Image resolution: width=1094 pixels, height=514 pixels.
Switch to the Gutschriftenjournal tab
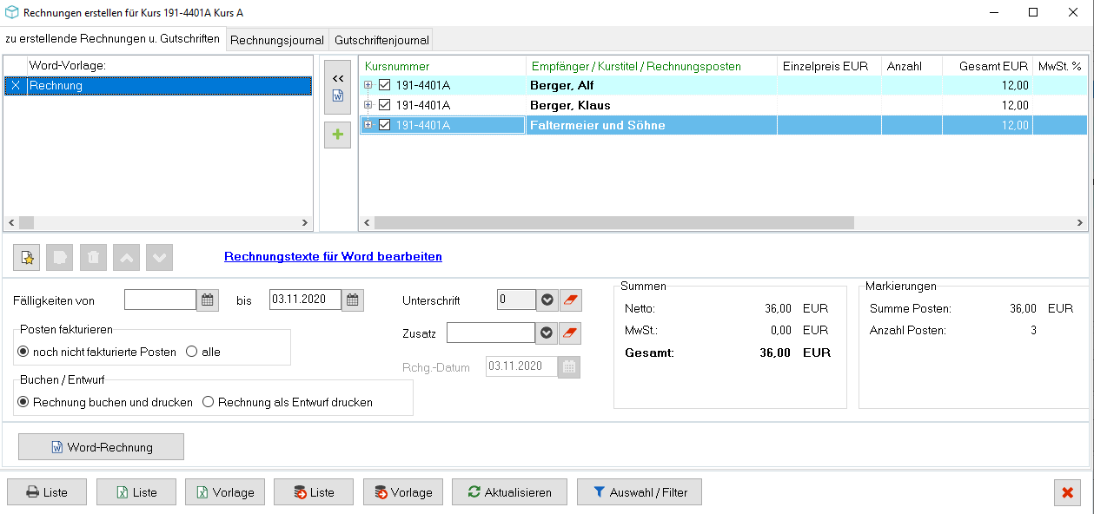pyautogui.click(x=381, y=40)
